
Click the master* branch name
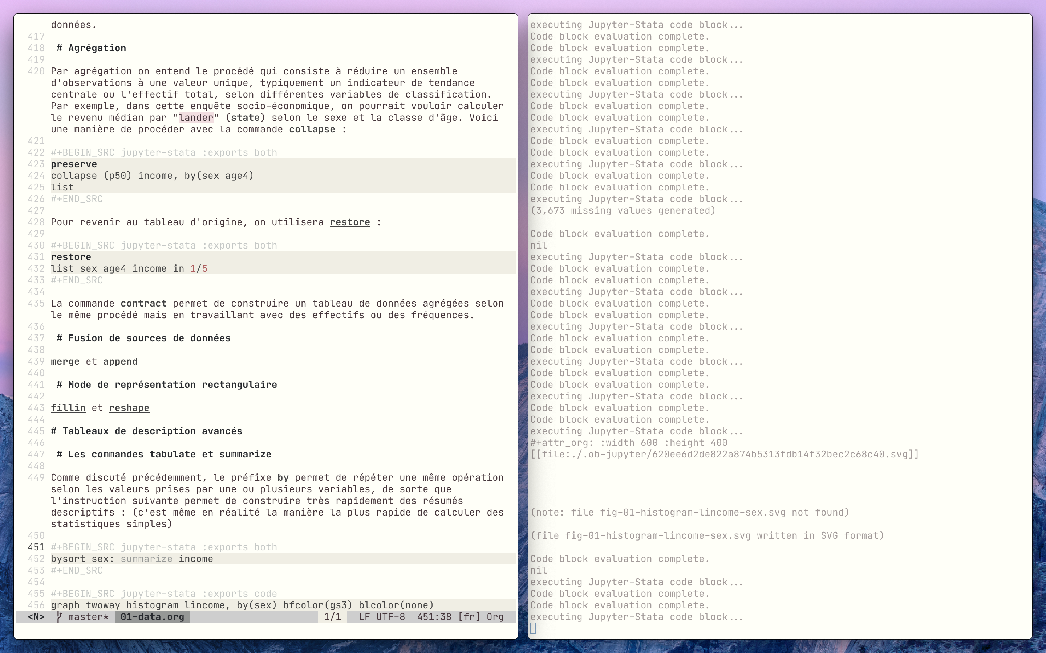88,617
